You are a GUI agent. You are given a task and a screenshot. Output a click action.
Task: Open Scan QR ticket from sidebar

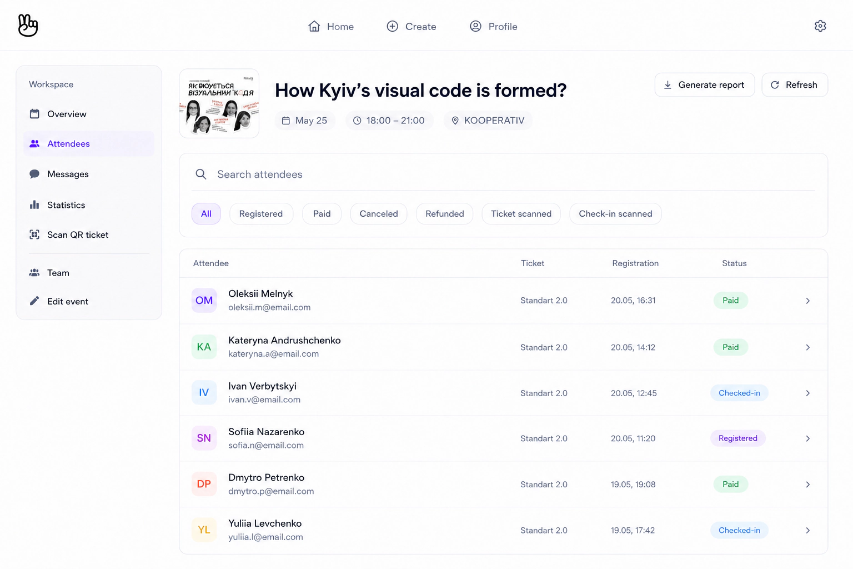(x=89, y=235)
